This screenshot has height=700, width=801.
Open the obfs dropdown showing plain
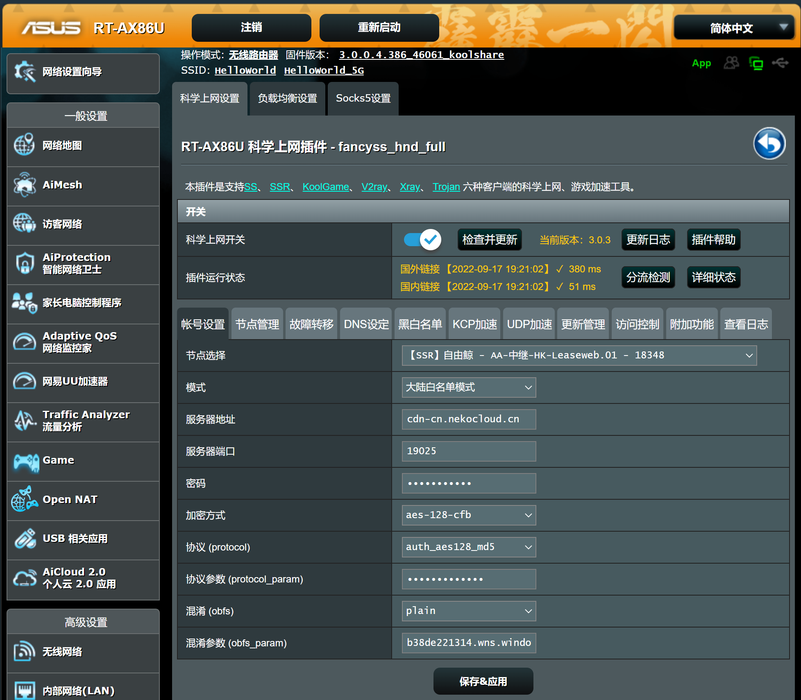(x=469, y=611)
